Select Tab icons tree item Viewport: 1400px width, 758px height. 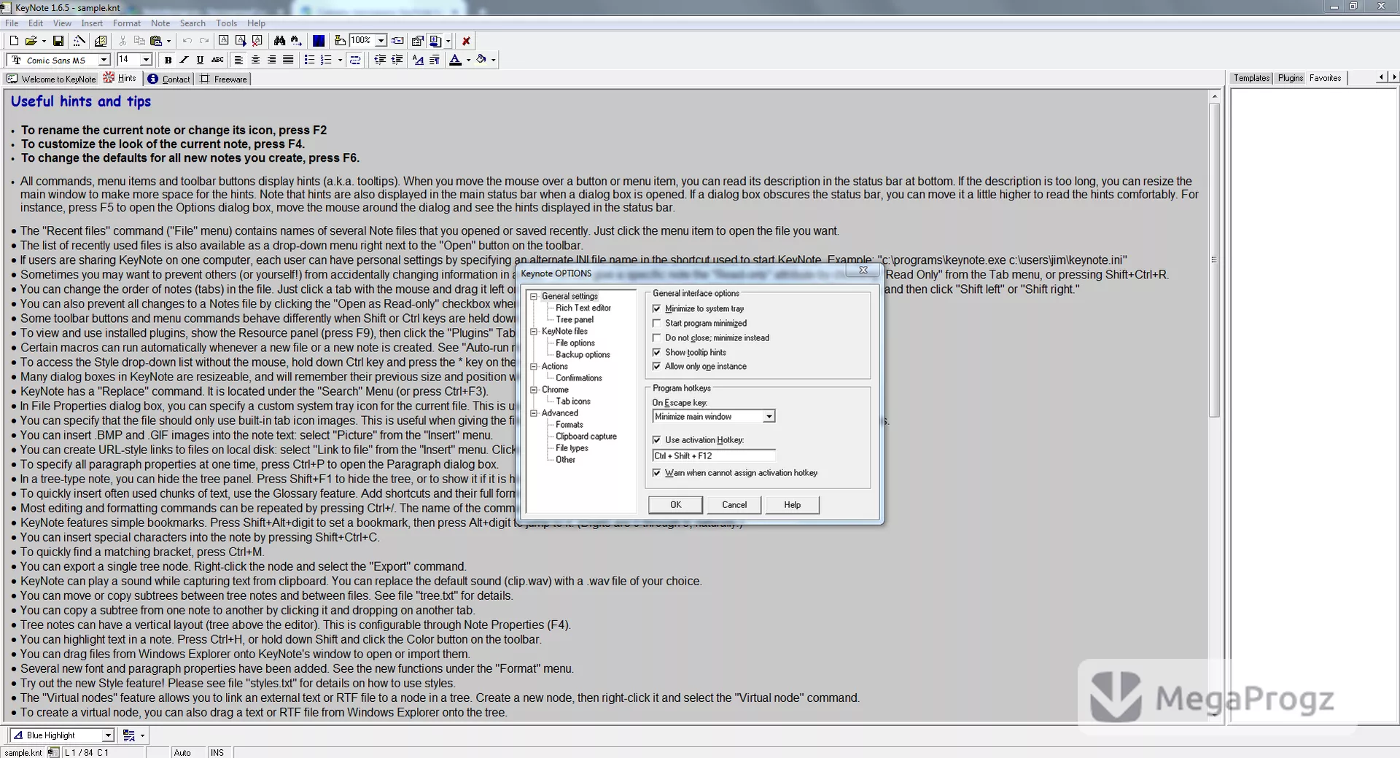point(573,401)
